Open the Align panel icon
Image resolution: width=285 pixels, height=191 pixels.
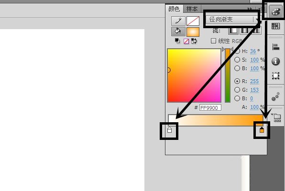(x=276, y=47)
